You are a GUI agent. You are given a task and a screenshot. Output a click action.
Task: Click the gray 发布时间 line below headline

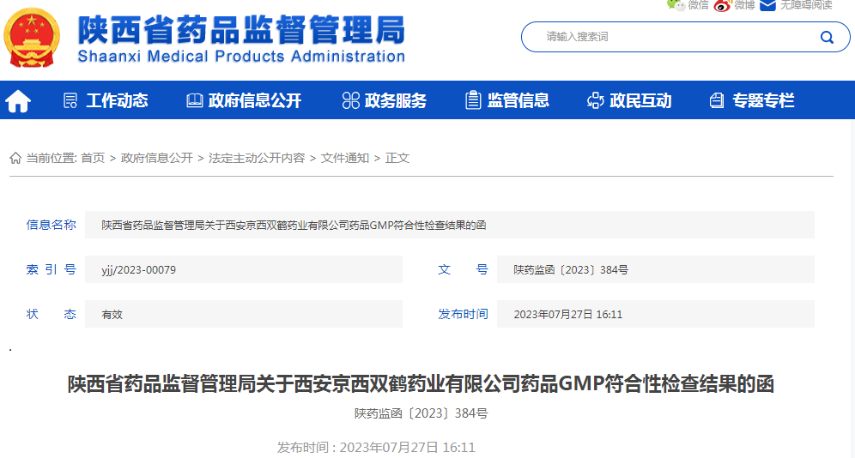(376, 447)
